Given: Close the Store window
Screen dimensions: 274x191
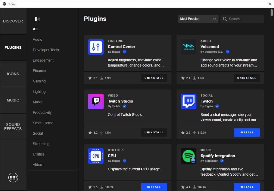Looking at the screenshot, I should coord(270,4).
